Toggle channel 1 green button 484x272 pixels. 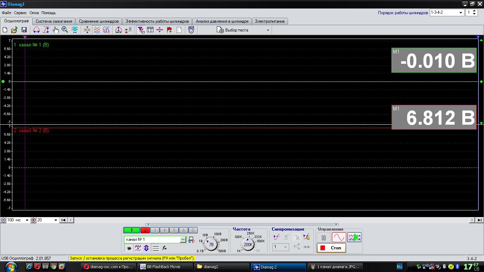[131, 230]
